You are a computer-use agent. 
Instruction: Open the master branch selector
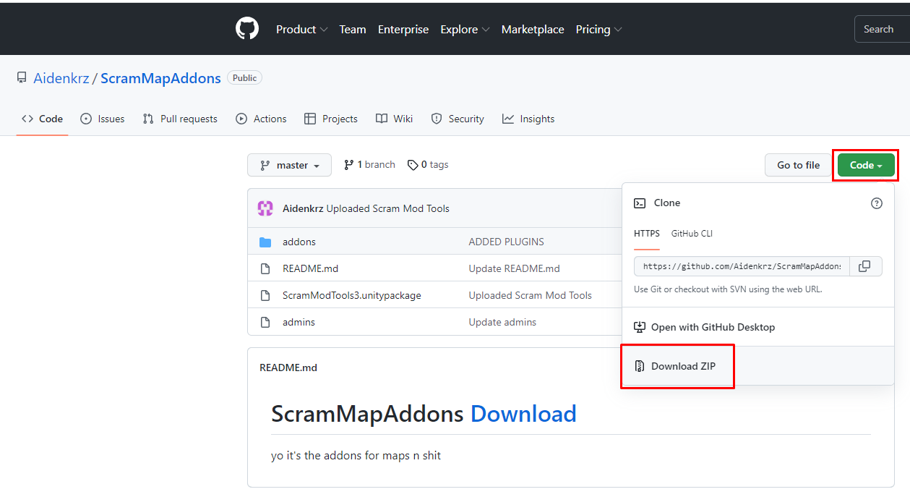point(289,165)
